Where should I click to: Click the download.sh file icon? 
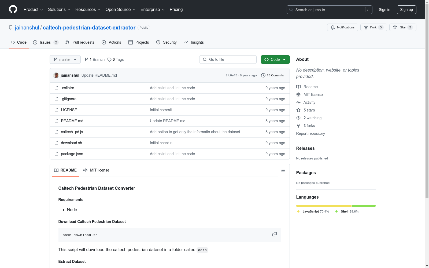click(x=56, y=143)
